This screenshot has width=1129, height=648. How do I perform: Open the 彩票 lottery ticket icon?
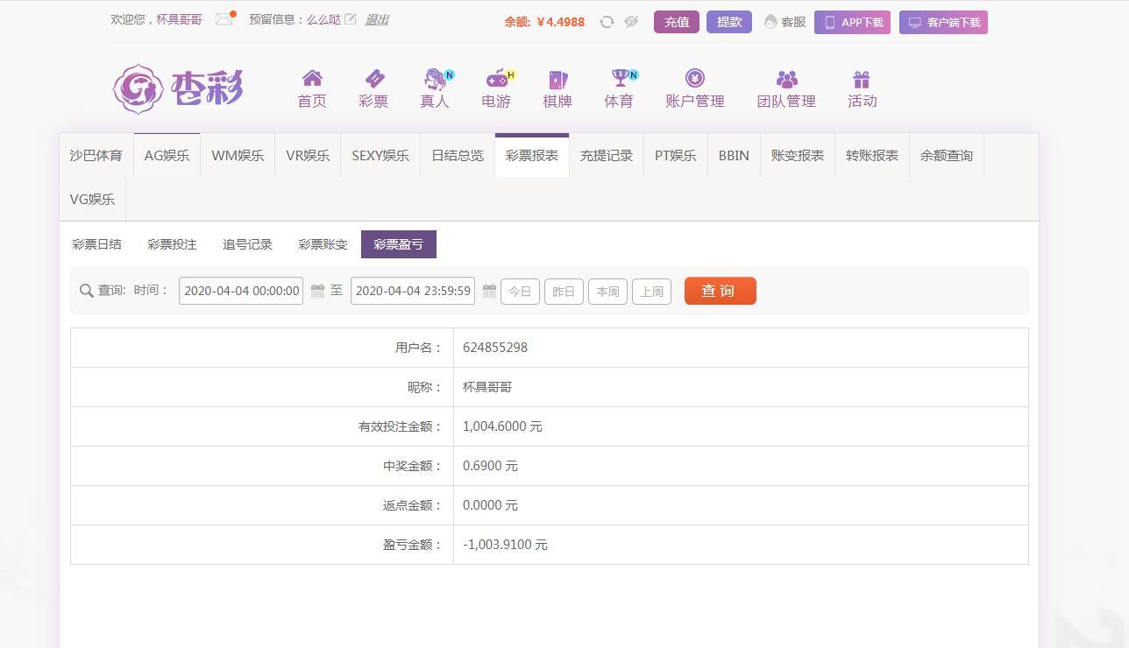[373, 78]
